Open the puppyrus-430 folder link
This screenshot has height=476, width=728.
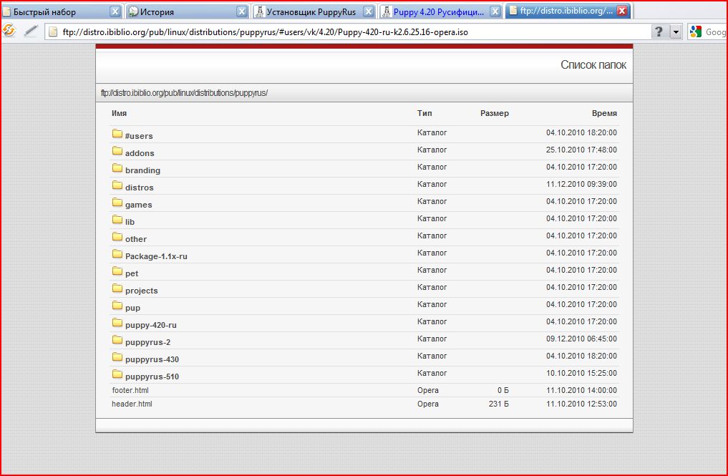pos(152,359)
